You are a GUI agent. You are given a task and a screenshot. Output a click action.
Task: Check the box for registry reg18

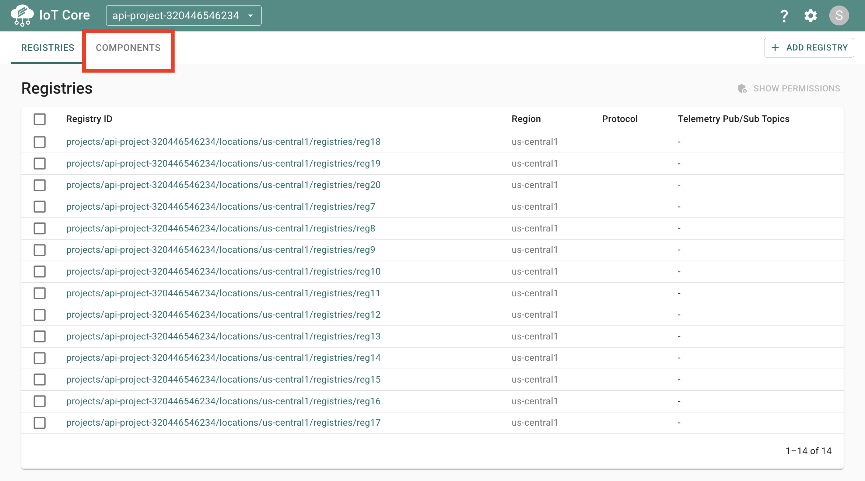[x=40, y=142]
